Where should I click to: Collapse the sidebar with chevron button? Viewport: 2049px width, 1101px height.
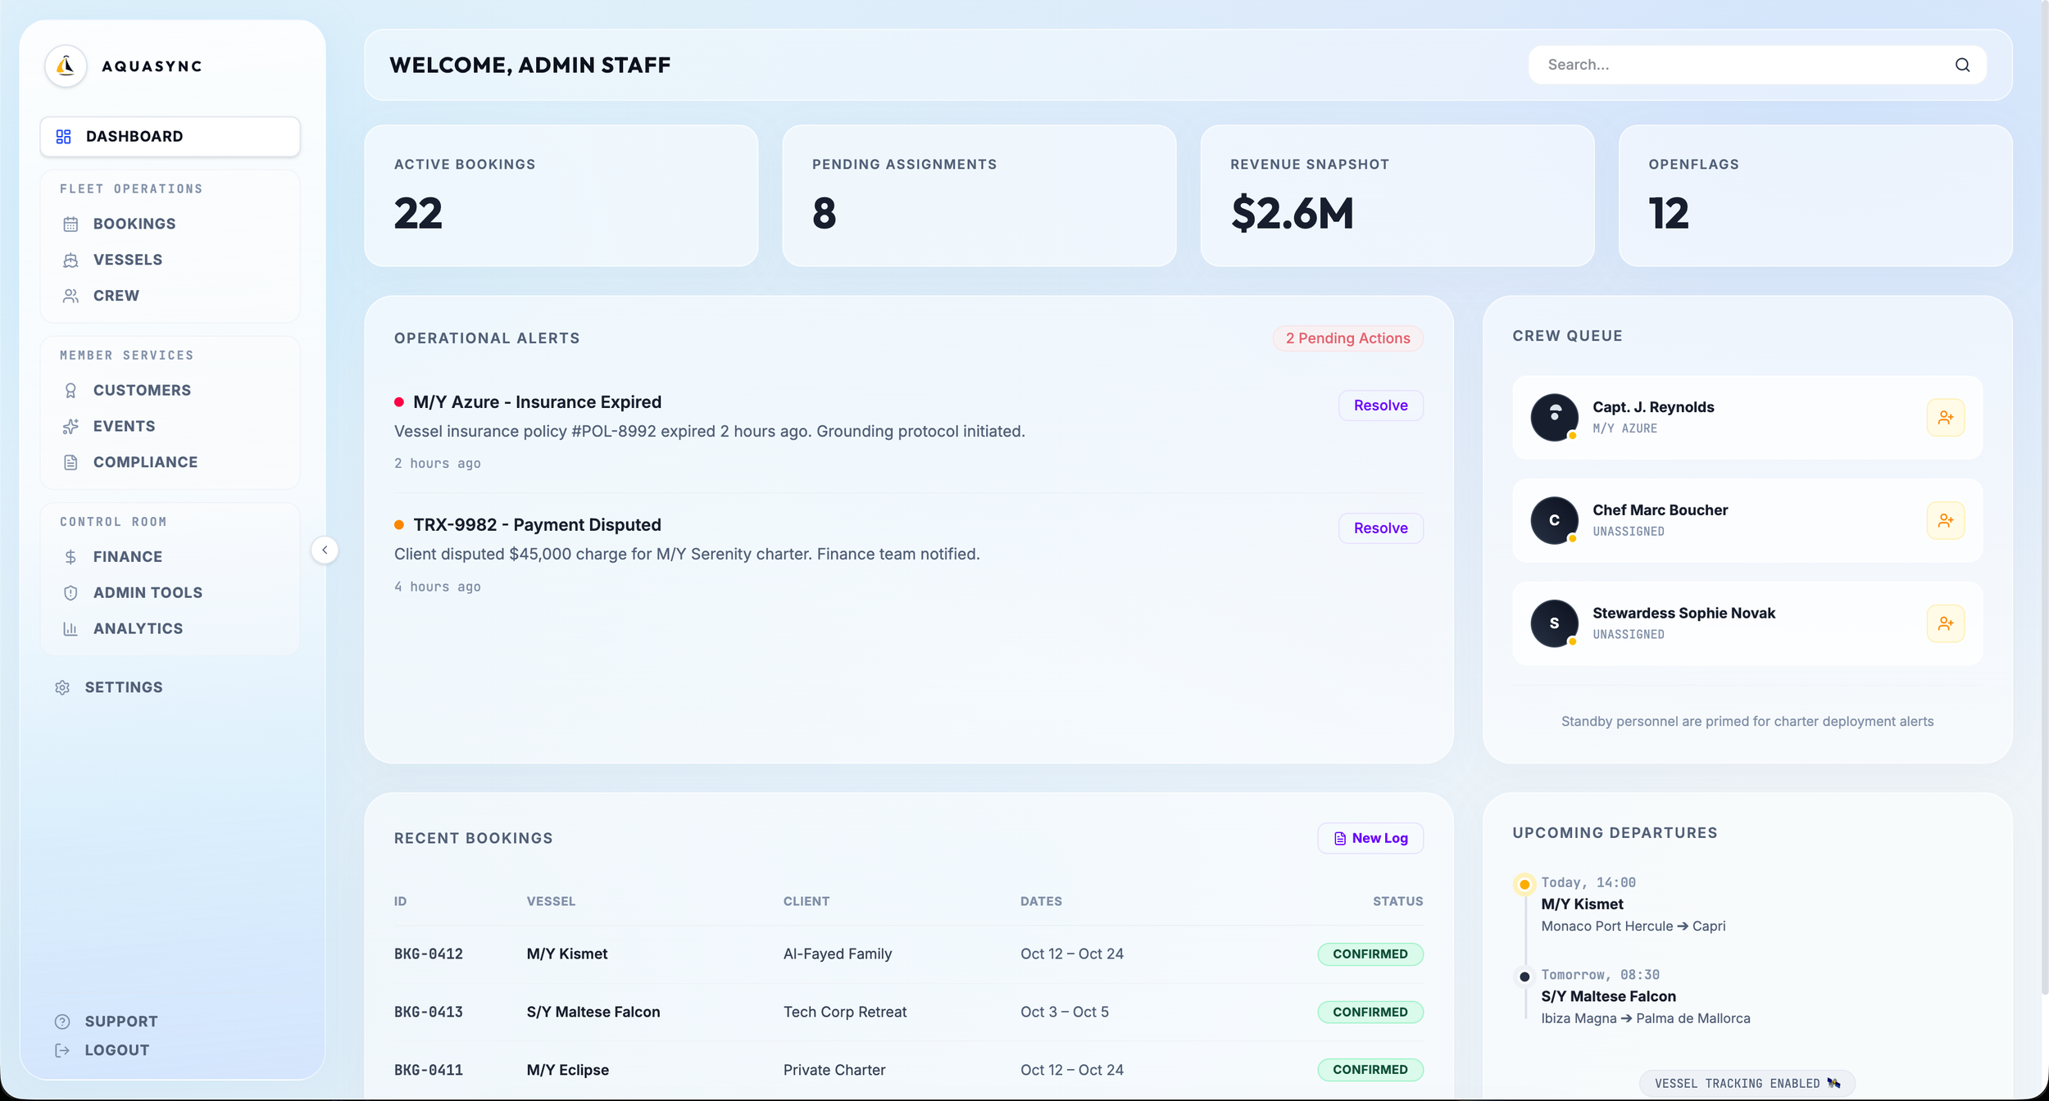coord(325,550)
